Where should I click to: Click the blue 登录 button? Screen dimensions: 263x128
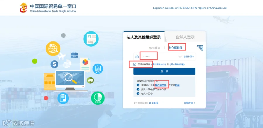click(x=164, y=71)
